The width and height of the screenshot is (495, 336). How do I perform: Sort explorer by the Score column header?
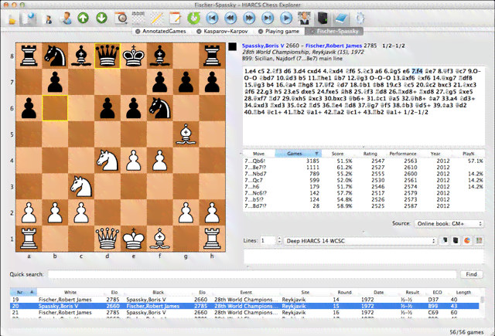tap(337, 154)
